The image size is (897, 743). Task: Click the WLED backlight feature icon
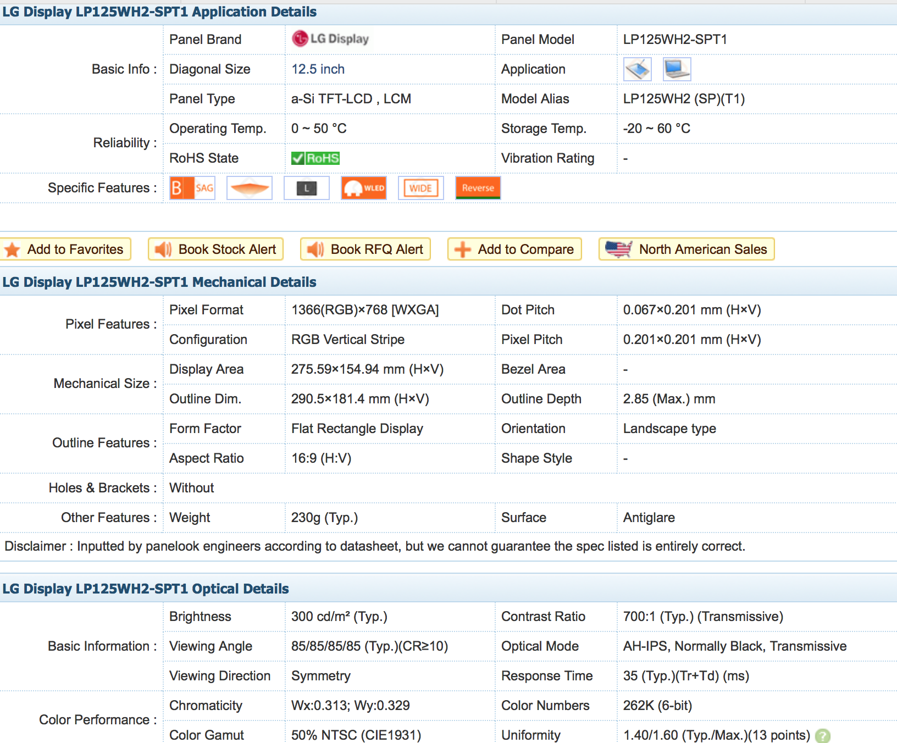(x=364, y=188)
